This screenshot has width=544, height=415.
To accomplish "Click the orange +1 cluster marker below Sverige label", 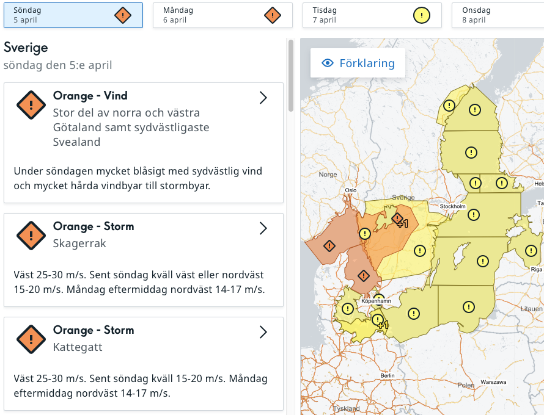I will (398, 218).
